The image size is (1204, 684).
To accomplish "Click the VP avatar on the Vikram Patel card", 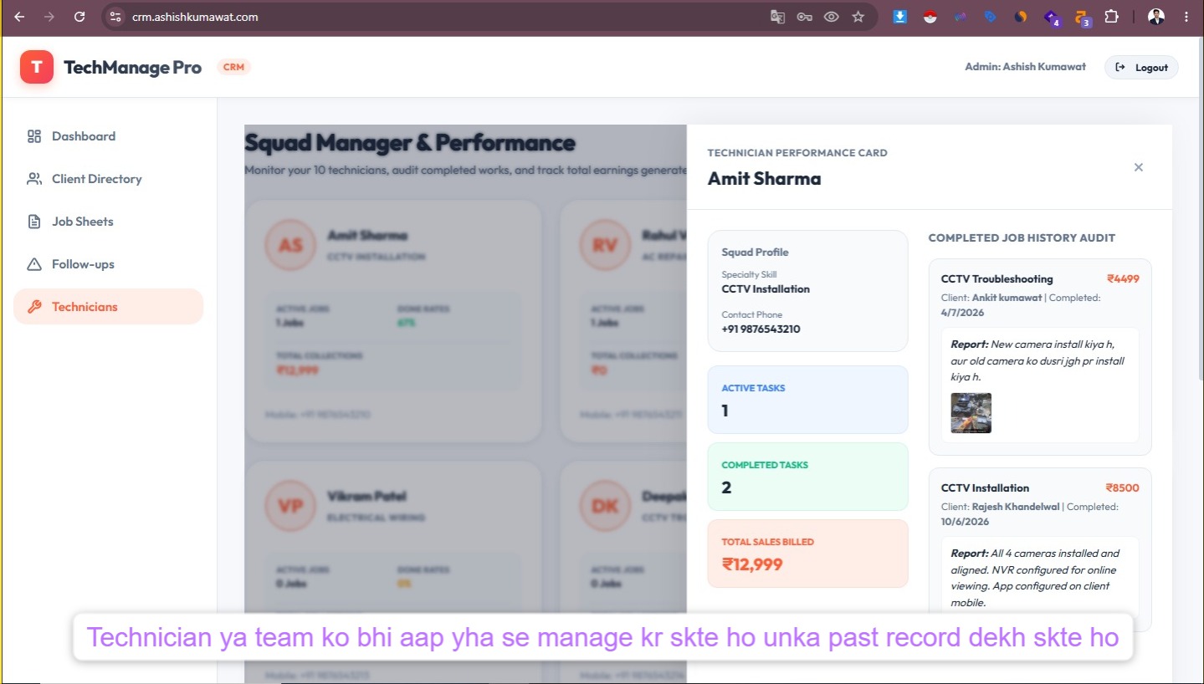I will [290, 506].
